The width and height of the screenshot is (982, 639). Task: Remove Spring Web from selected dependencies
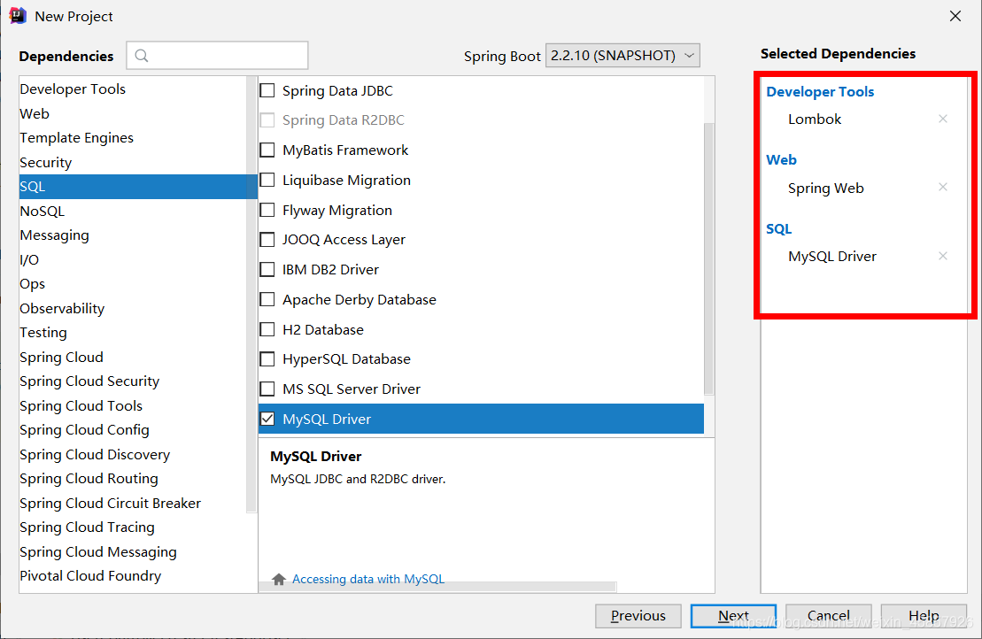click(x=942, y=187)
